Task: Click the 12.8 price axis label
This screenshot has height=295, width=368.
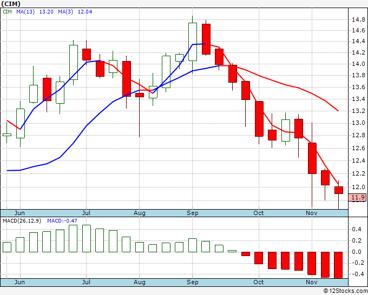Action: (x=358, y=135)
